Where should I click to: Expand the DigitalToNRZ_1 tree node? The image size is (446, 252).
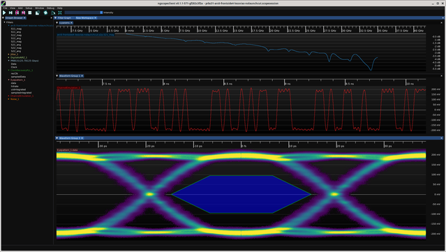tap(8, 57)
